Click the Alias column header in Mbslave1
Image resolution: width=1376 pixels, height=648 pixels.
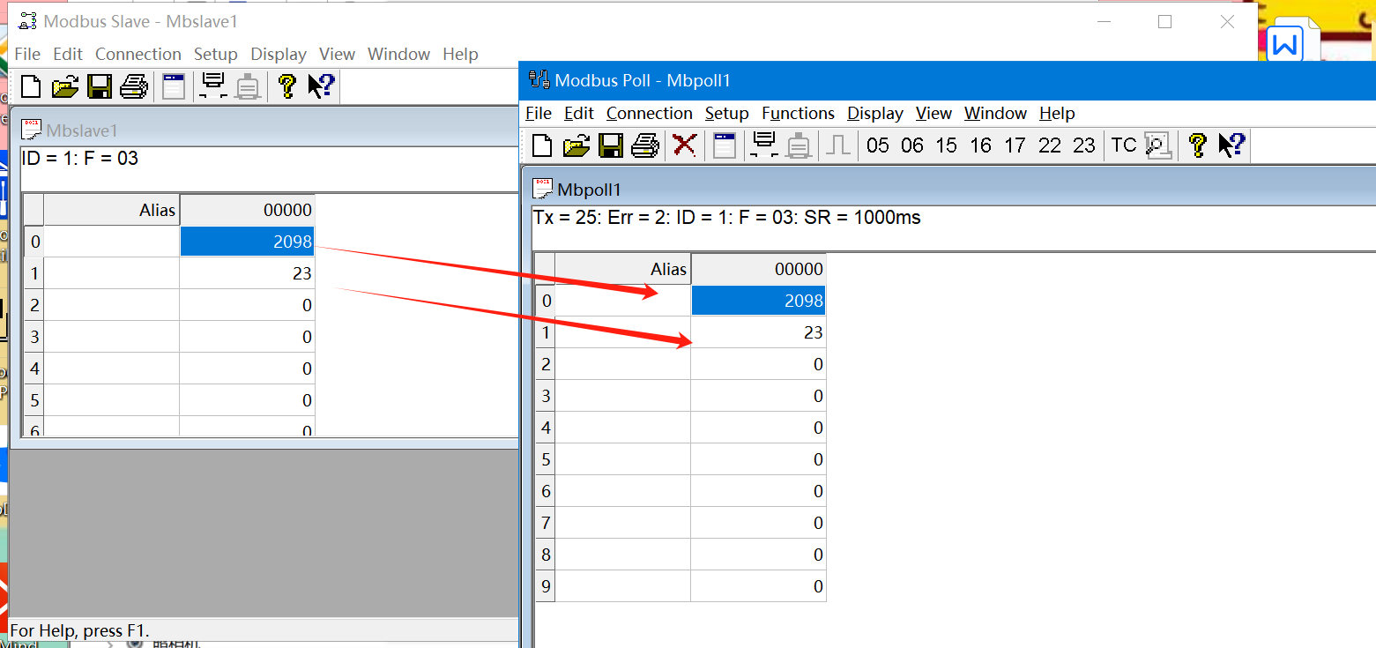pos(112,210)
